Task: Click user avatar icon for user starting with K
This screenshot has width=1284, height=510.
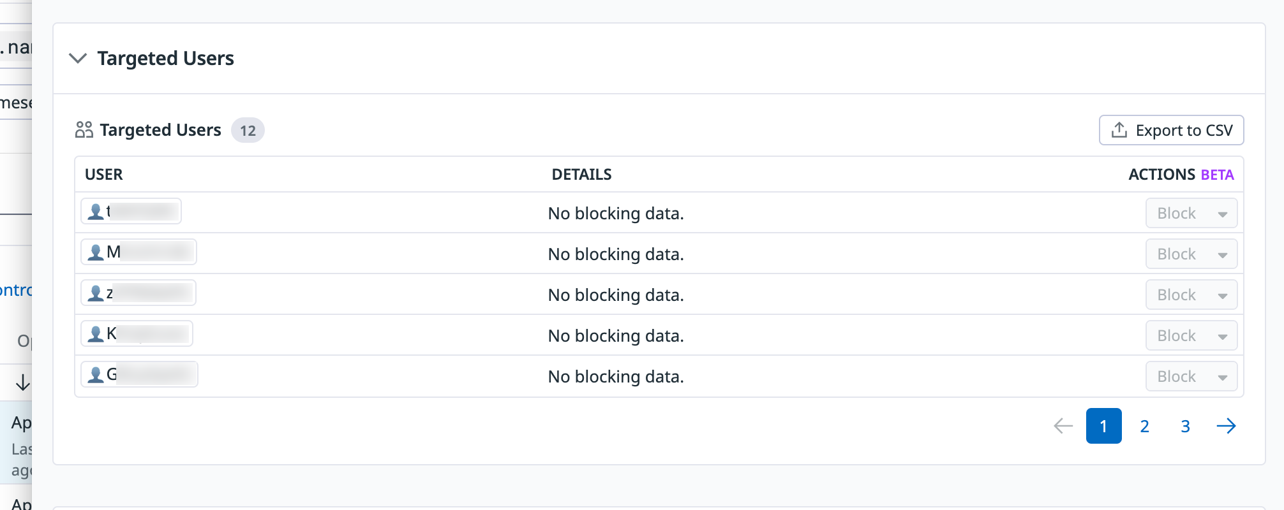Action: click(x=96, y=334)
